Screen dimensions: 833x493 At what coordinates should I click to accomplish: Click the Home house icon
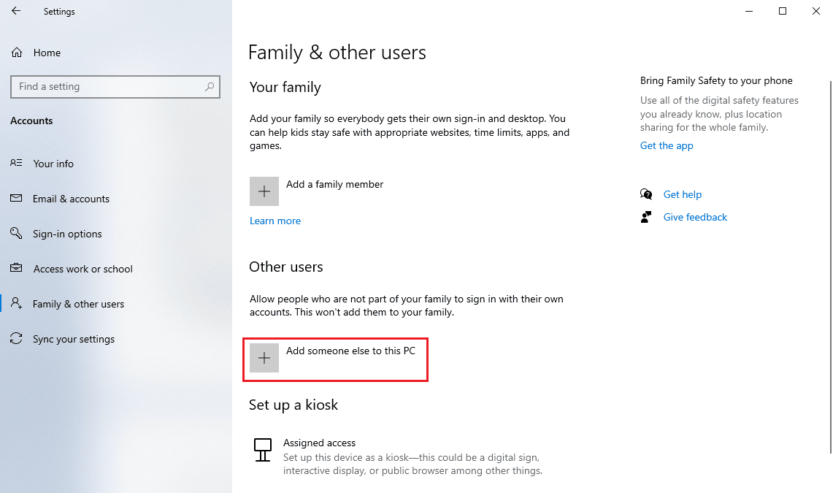[17, 53]
